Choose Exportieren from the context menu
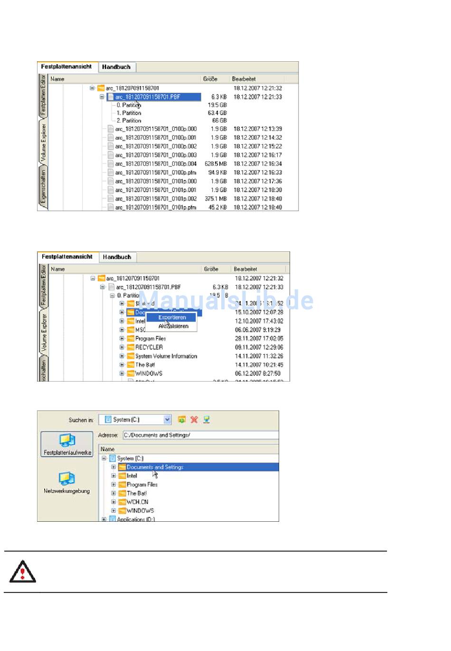This screenshot has height=651, width=451. click(172, 317)
